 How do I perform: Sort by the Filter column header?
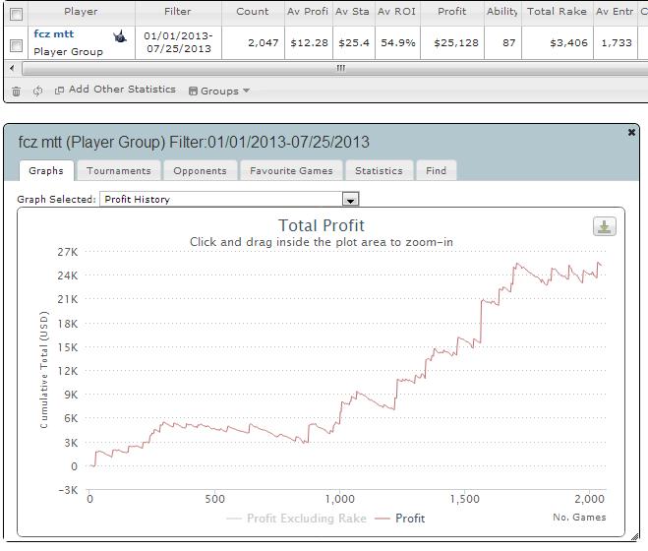tap(178, 12)
